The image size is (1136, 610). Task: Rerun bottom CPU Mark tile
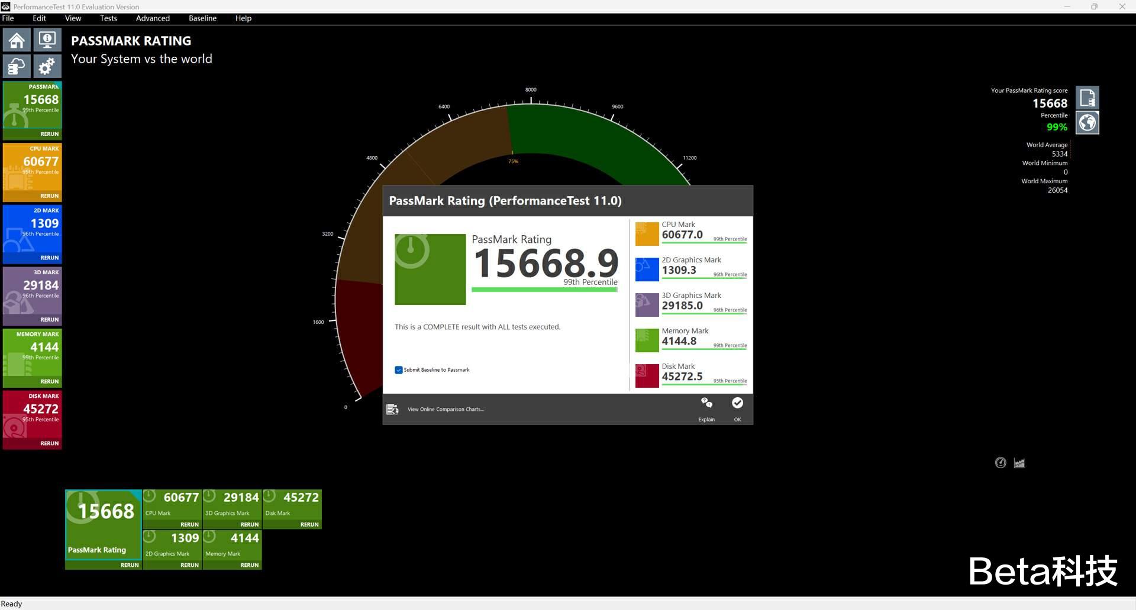coord(189,524)
